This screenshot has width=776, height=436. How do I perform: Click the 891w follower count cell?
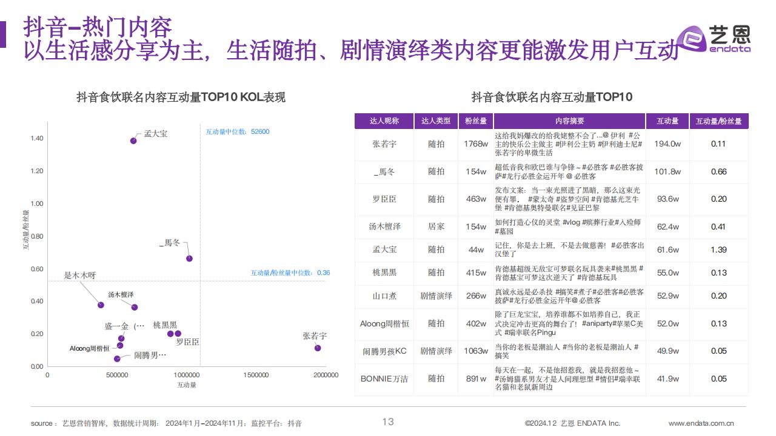pos(475,378)
